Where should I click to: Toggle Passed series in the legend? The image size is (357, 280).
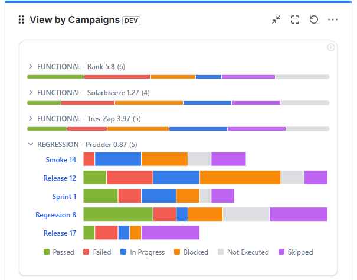59,252
